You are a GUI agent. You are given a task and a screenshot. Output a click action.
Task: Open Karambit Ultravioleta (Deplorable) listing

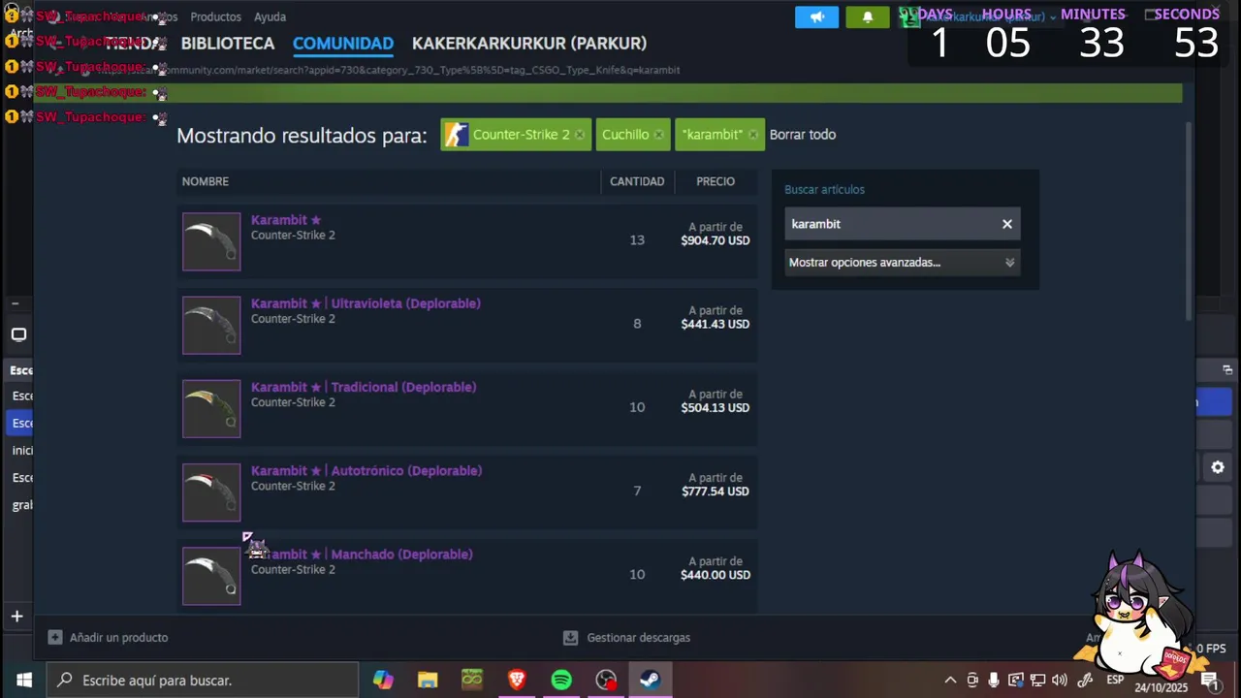coord(366,303)
